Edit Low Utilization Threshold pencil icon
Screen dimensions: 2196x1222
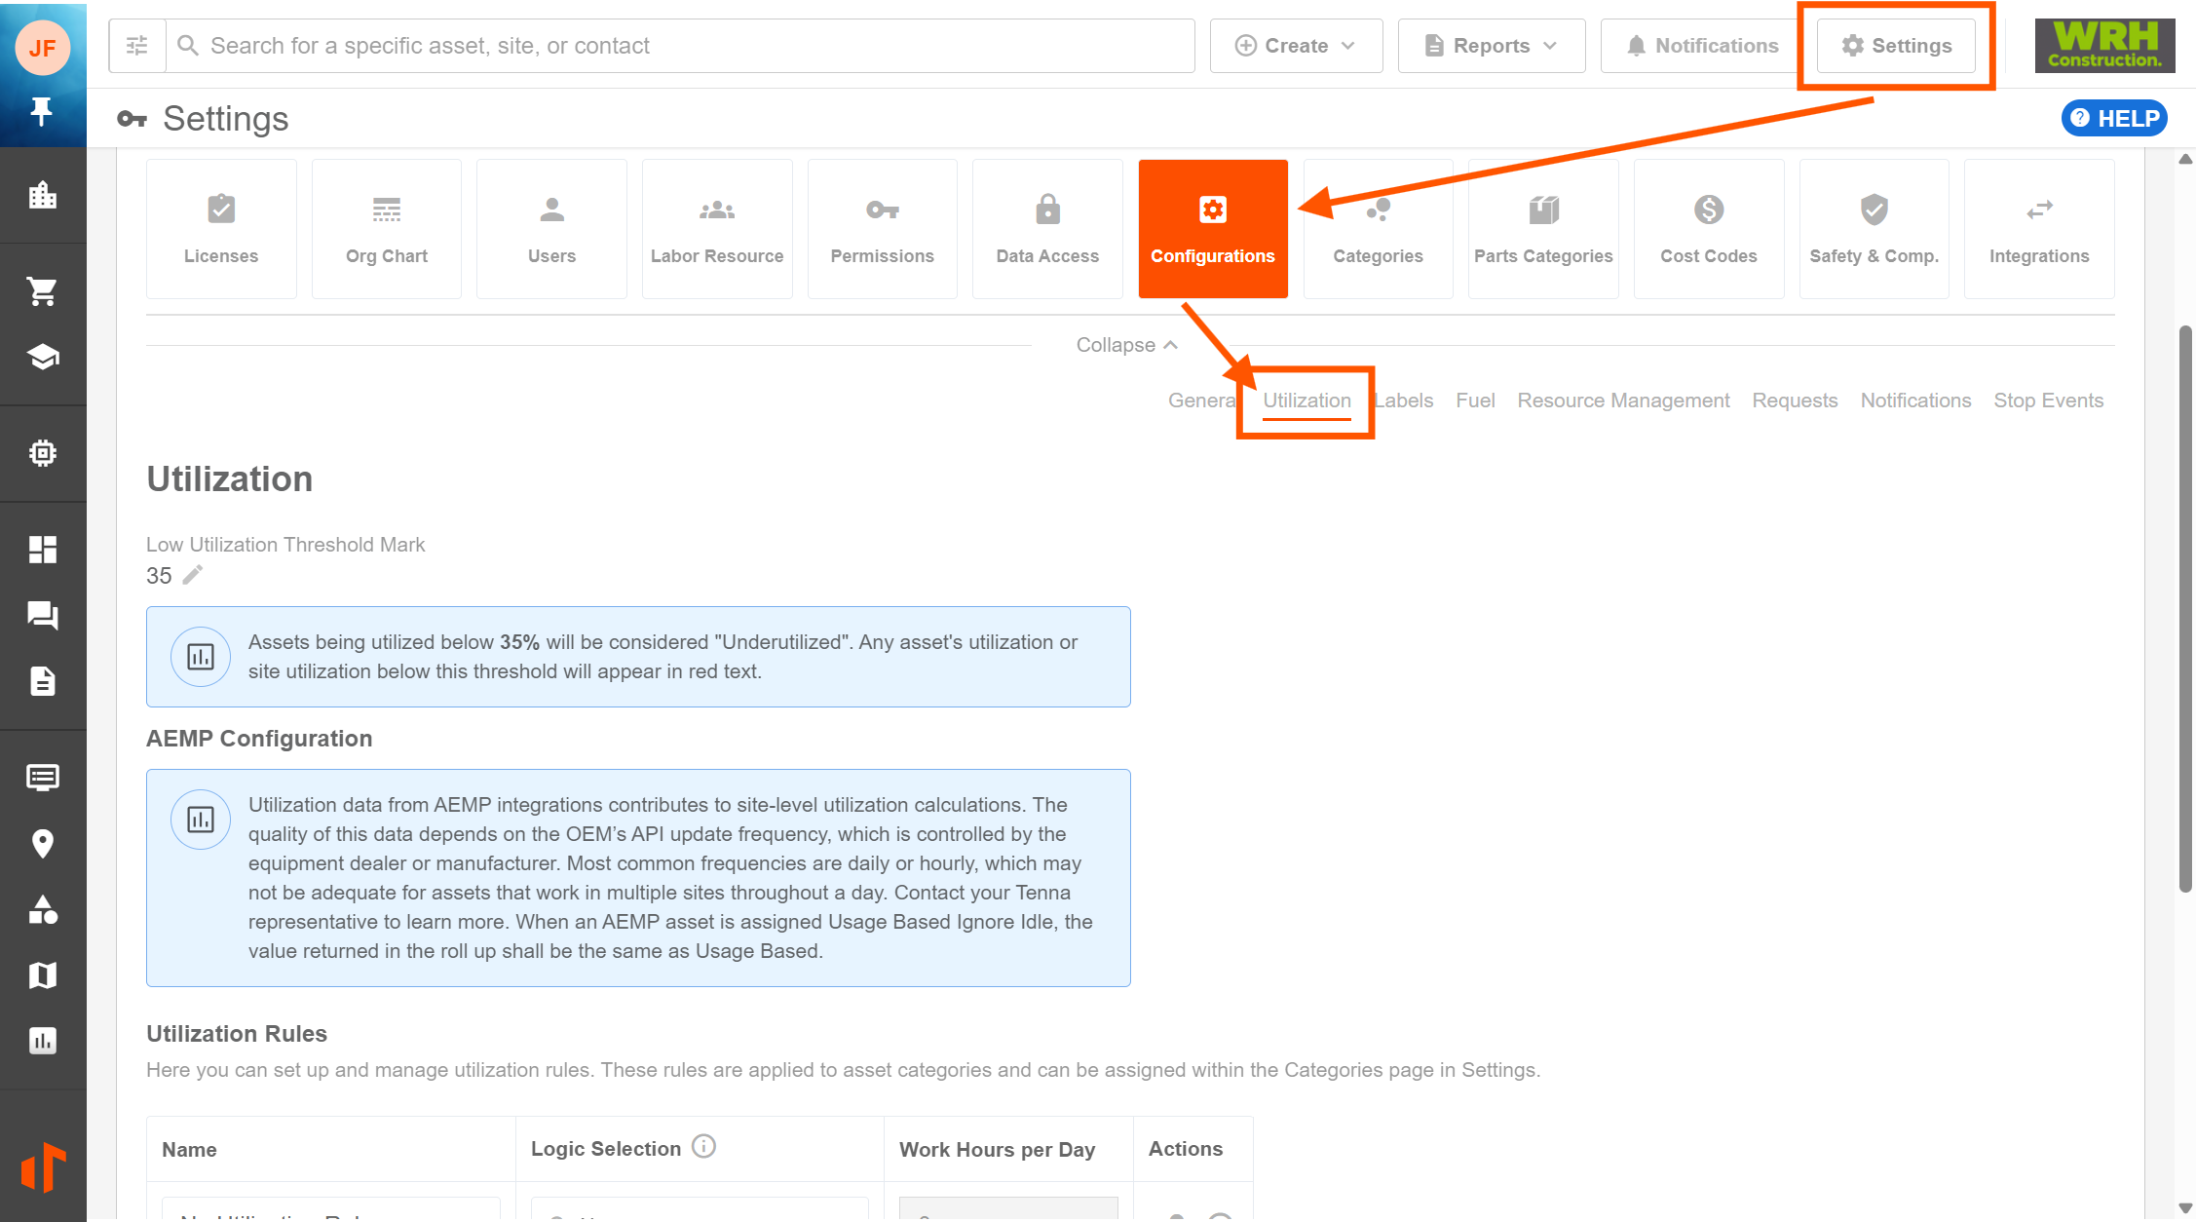click(x=193, y=575)
